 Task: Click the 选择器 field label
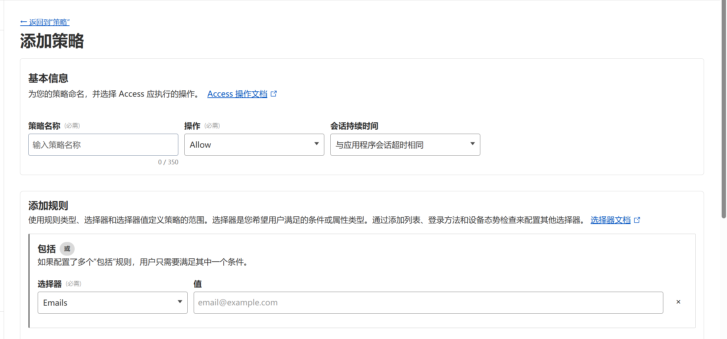(50, 284)
